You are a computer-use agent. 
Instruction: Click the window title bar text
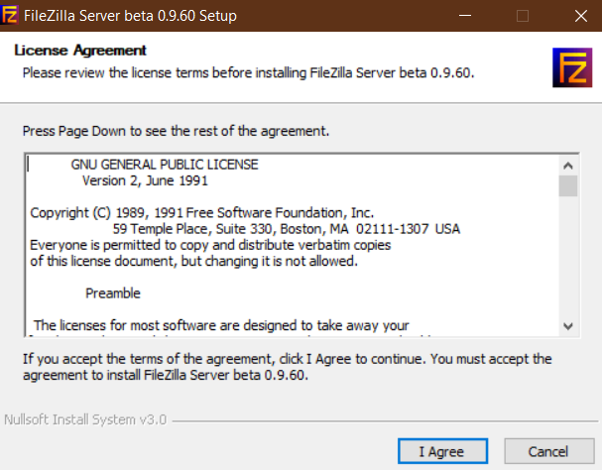(x=130, y=16)
